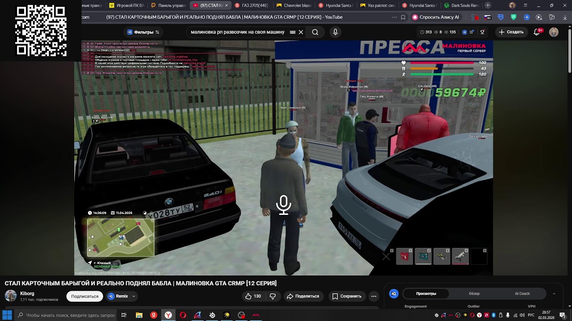Clear the YouTube search query text
The height and width of the screenshot is (321, 572).
click(x=301, y=32)
